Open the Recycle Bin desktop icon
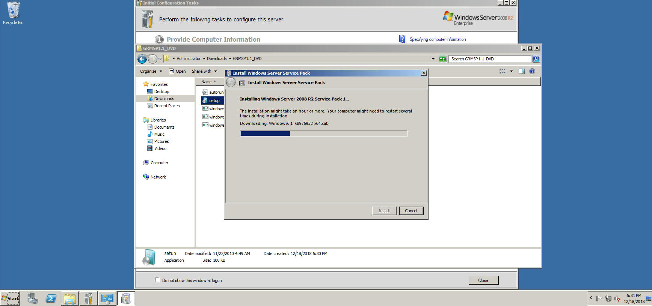 pos(13,13)
